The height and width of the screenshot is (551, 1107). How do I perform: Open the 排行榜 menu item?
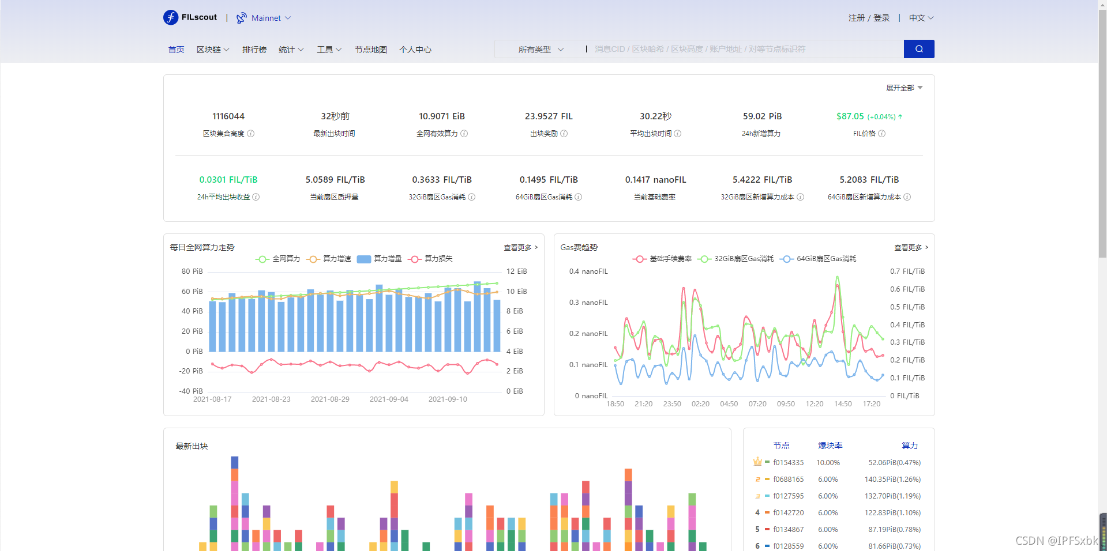(x=254, y=50)
